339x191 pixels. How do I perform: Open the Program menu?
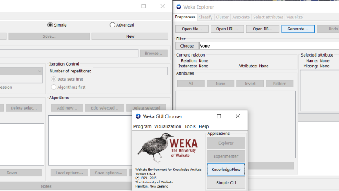(142, 126)
